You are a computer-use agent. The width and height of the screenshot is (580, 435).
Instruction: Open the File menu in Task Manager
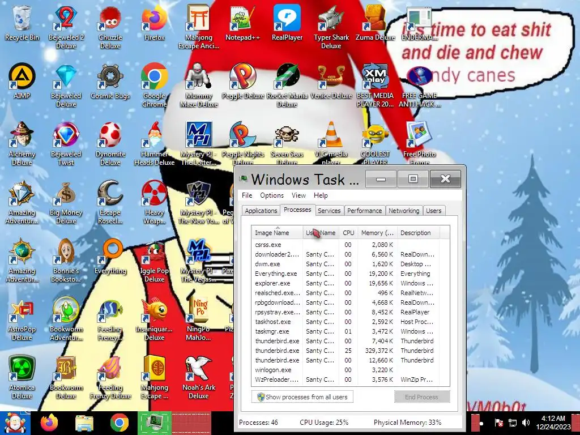tap(247, 195)
